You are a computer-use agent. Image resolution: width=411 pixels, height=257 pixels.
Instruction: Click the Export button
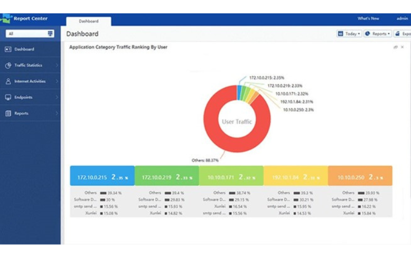coord(402,33)
